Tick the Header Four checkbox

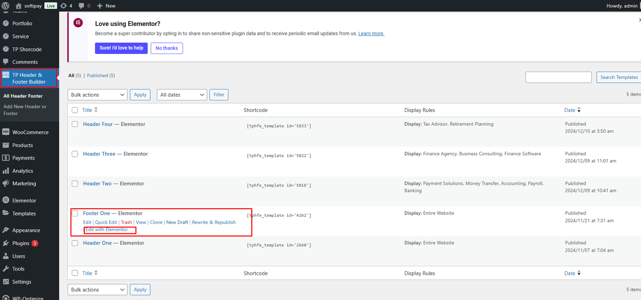(x=75, y=124)
